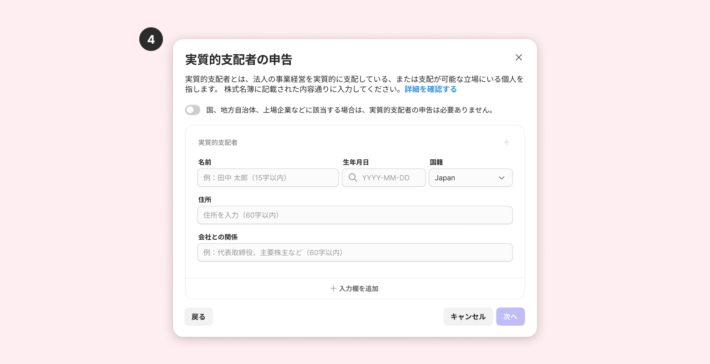
Task: Click the toggle label text about 上場企業
Action: coord(350,110)
